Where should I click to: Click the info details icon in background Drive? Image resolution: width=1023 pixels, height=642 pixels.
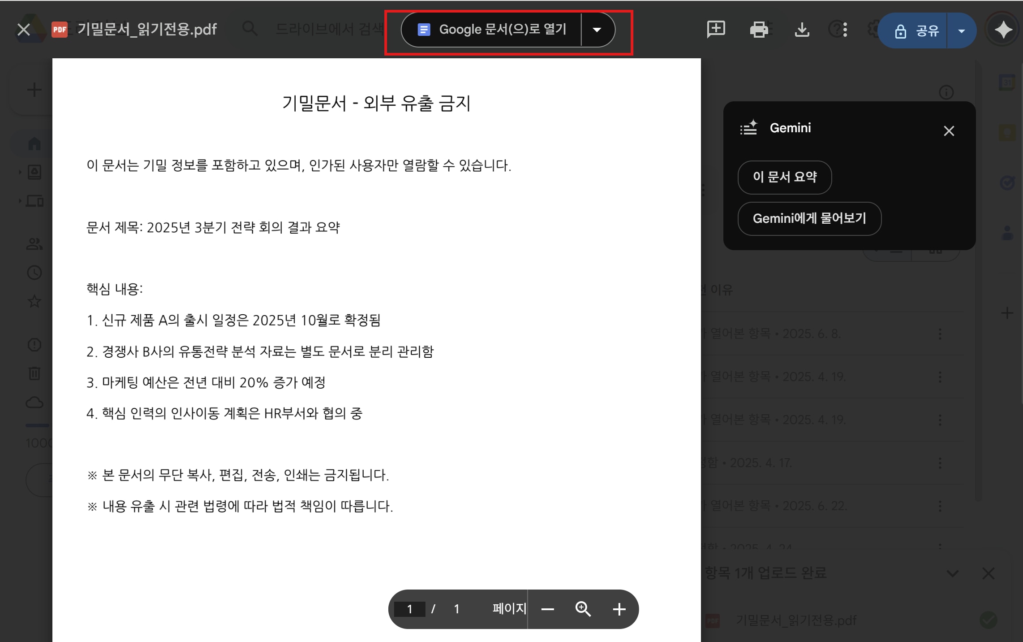point(946,92)
